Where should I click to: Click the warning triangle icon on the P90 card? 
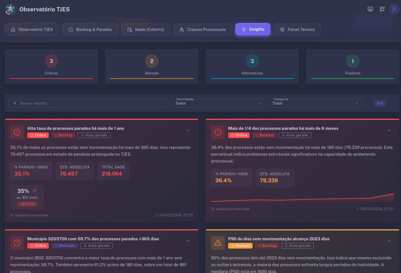pos(218,243)
